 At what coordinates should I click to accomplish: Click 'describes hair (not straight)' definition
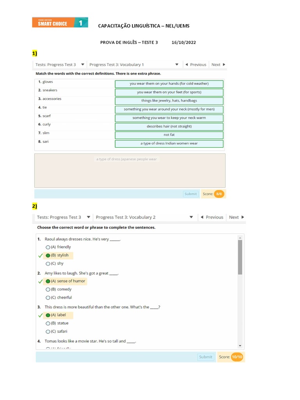[169, 126]
